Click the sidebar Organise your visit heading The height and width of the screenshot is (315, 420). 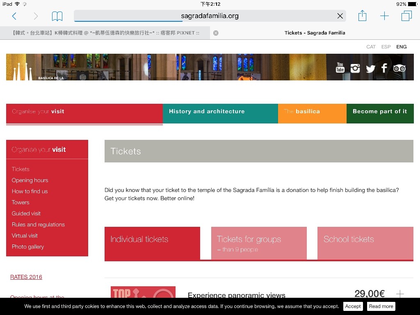click(x=39, y=149)
